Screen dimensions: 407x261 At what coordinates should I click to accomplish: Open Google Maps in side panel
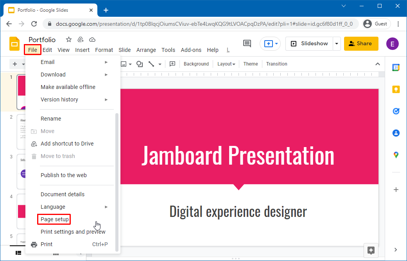(x=396, y=155)
